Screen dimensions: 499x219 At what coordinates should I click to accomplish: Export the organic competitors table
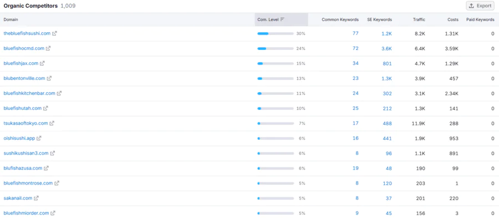(481, 6)
